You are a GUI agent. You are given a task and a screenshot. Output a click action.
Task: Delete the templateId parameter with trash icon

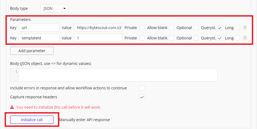(245, 38)
